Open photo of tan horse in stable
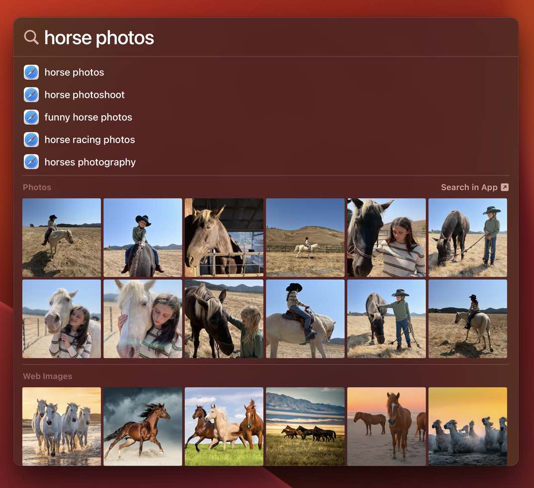Image resolution: width=534 pixels, height=488 pixels. coord(224,238)
